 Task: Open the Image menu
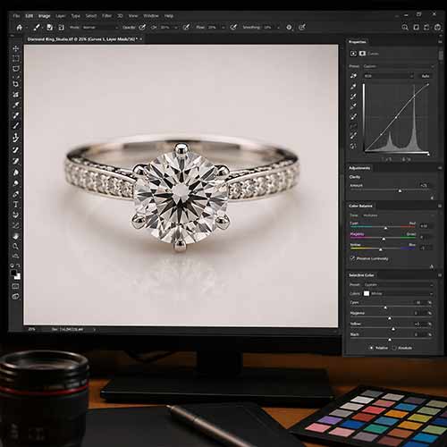click(x=44, y=16)
